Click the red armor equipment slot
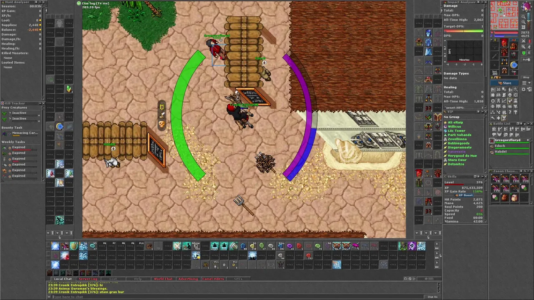 tap(504, 52)
